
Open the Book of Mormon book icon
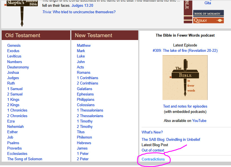point(208,14)
